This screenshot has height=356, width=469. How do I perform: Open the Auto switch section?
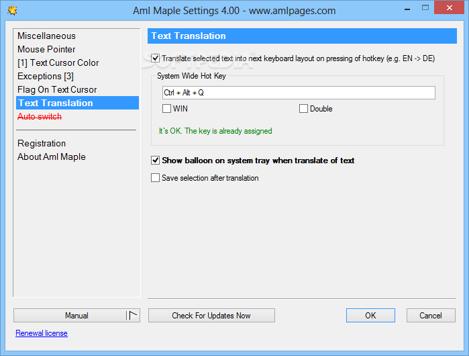point(40,116)
